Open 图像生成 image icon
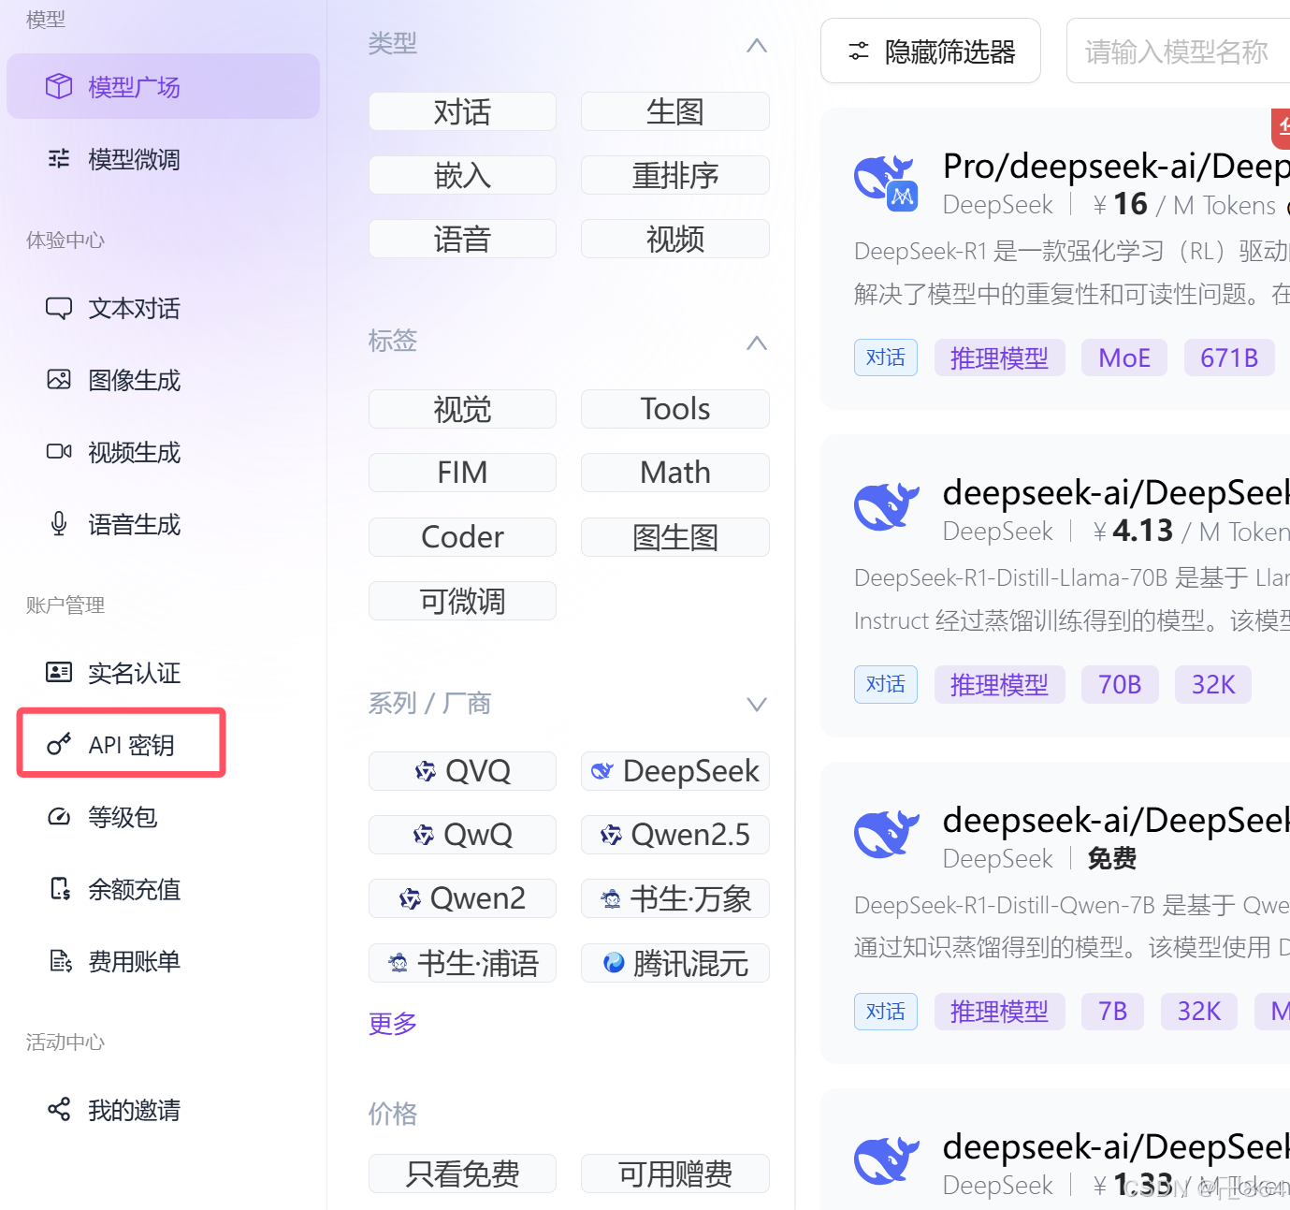The width and height of the screenshot is (1290, 1210). 58,379
